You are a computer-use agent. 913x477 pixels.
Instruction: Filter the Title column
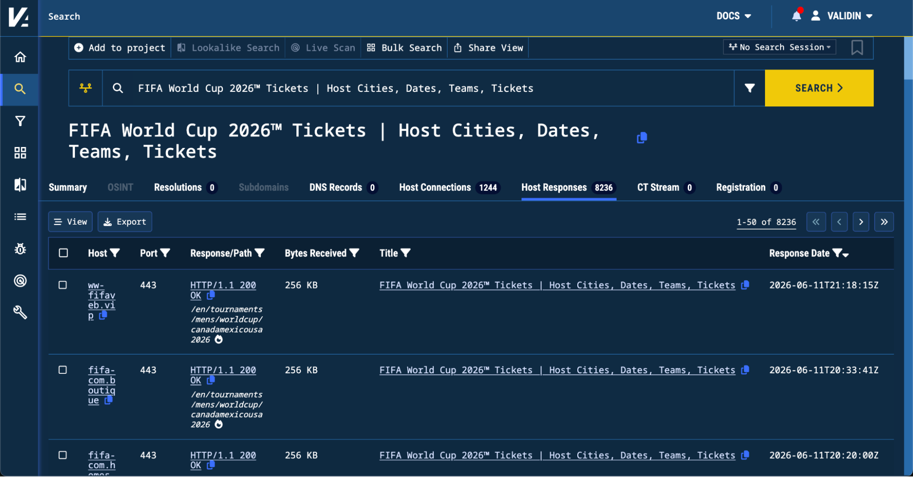point(406,253)
